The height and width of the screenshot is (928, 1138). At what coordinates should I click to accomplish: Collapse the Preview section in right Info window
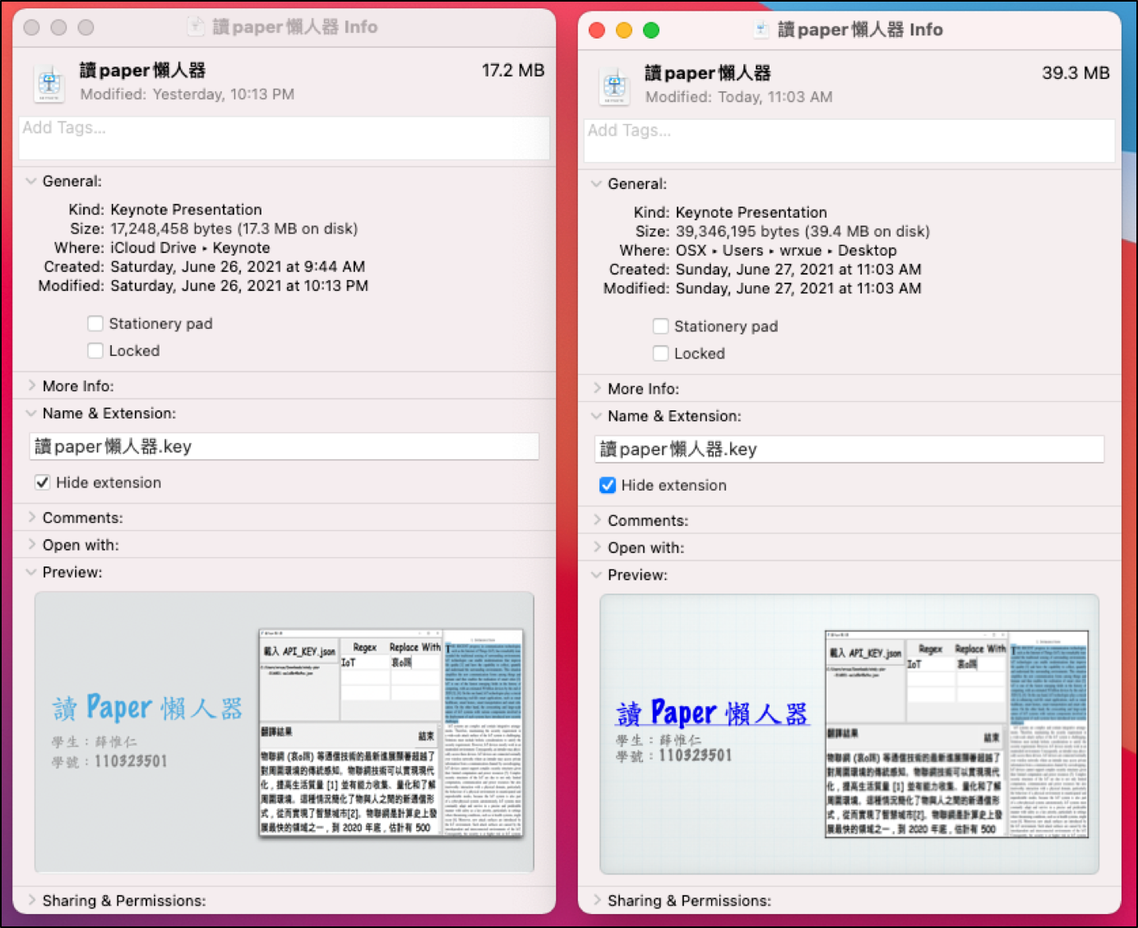point(596,575)
